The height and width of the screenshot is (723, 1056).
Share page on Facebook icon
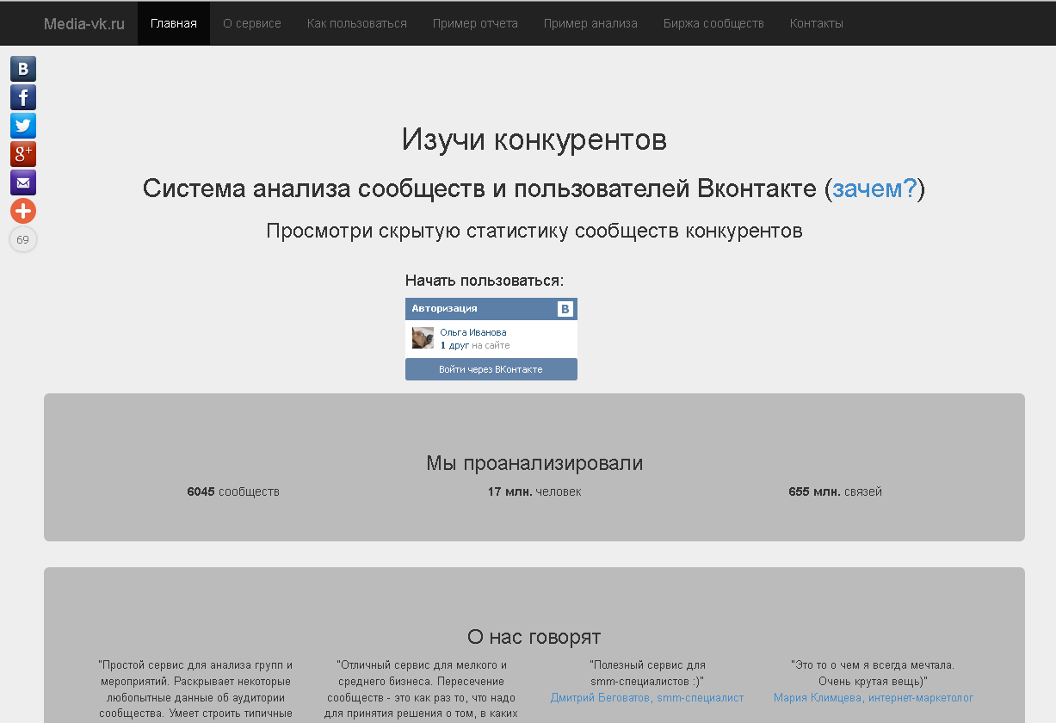pyautogui.click(x=23, y=97)
